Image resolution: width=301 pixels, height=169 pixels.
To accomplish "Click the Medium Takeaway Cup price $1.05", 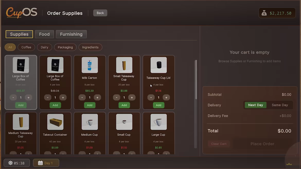I will click(x=20, y=148).
